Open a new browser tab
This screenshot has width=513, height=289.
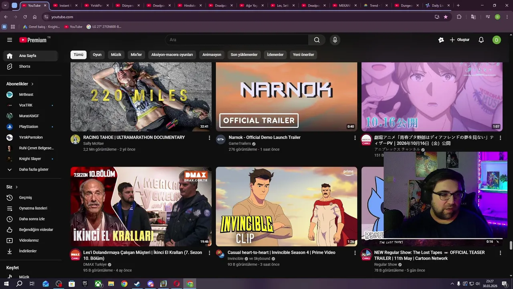tap(458, 6)
